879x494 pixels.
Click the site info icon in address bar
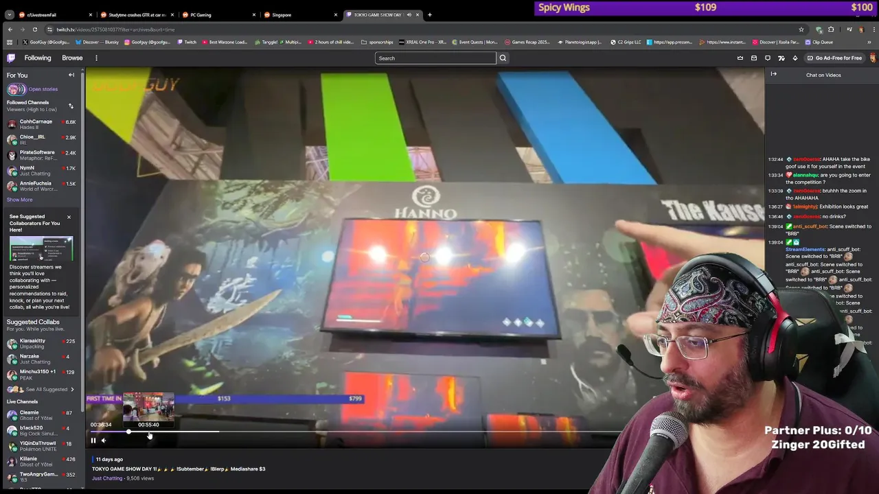click(49, 30)
